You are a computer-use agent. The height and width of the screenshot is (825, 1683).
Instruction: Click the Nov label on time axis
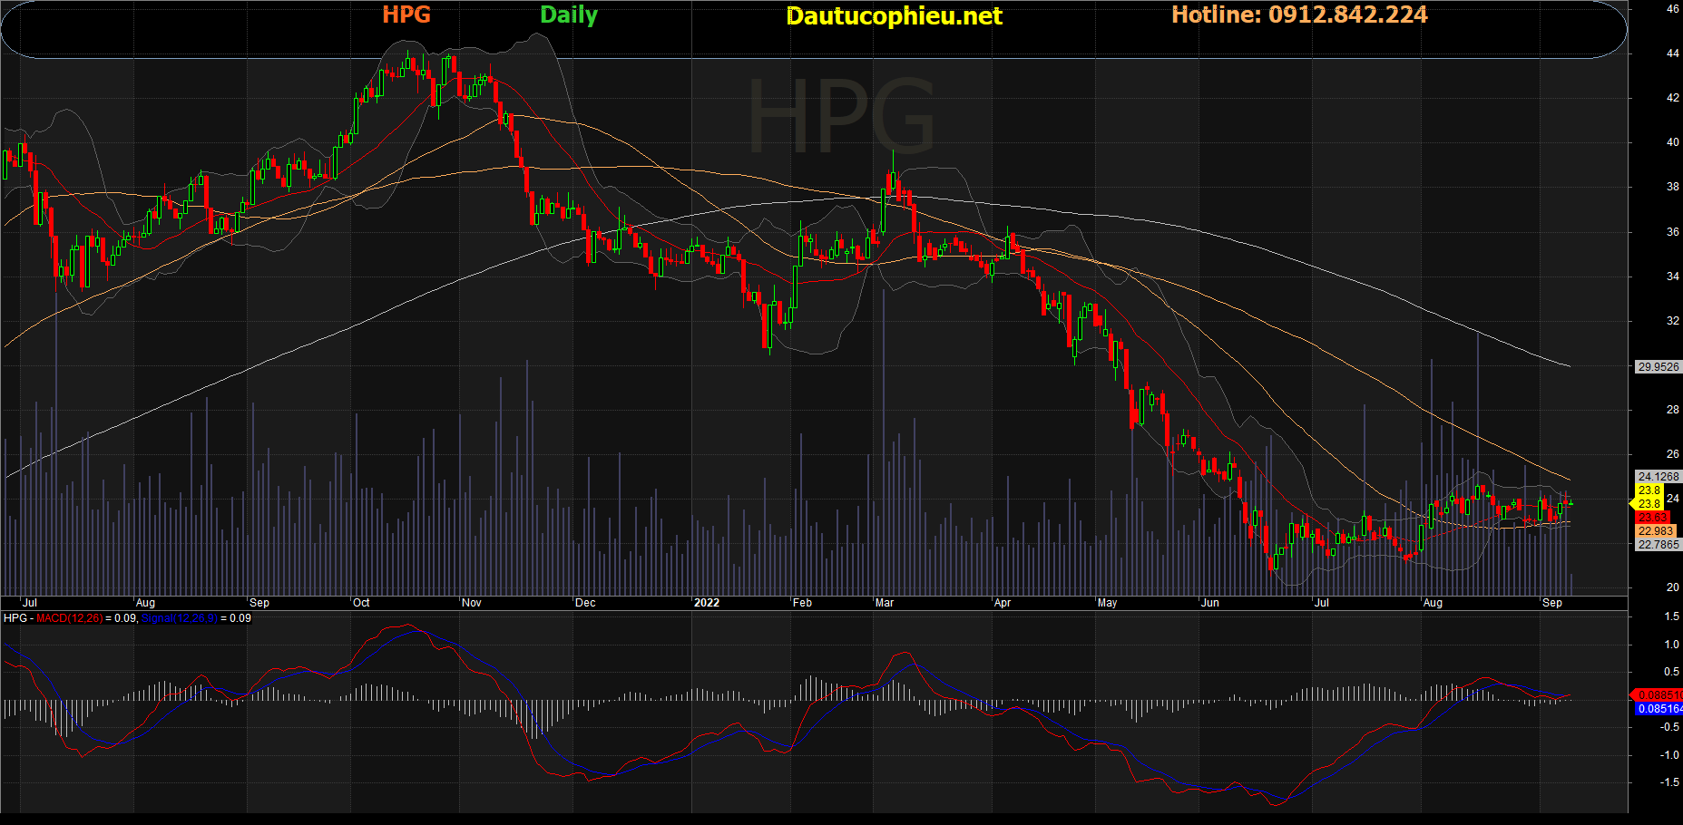[472, 603]
